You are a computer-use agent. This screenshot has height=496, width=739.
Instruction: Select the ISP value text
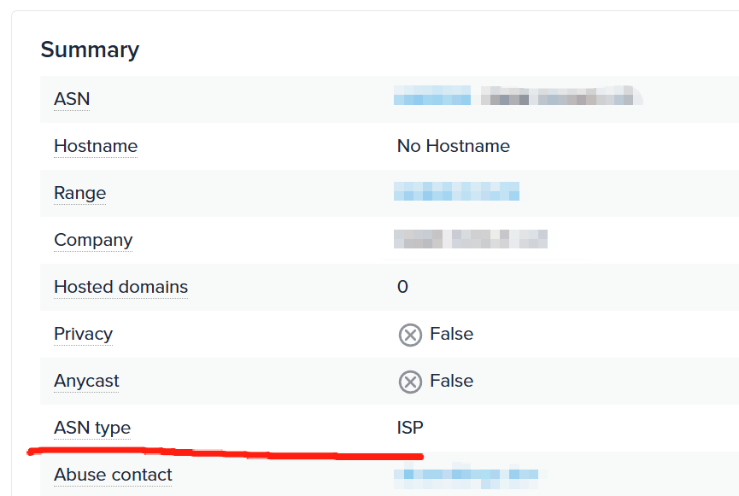[x=410, y=428]
